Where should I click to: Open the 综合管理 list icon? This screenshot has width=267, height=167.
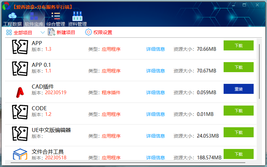pos(56,16)
